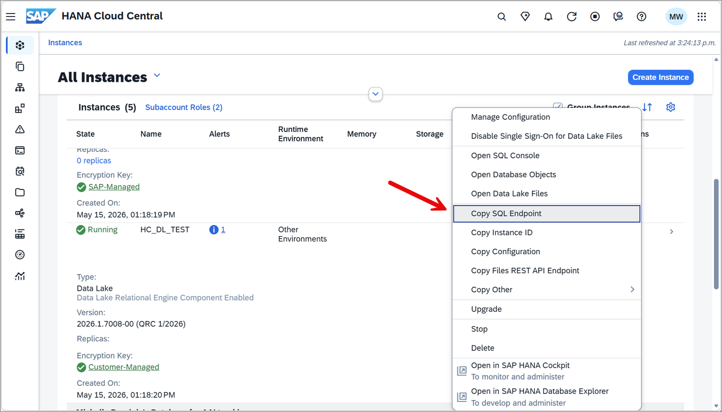722x412 pixels.
Task: Toggle the Group Instances checkbox
Action: pyautogui.click(x=558, y=107)
